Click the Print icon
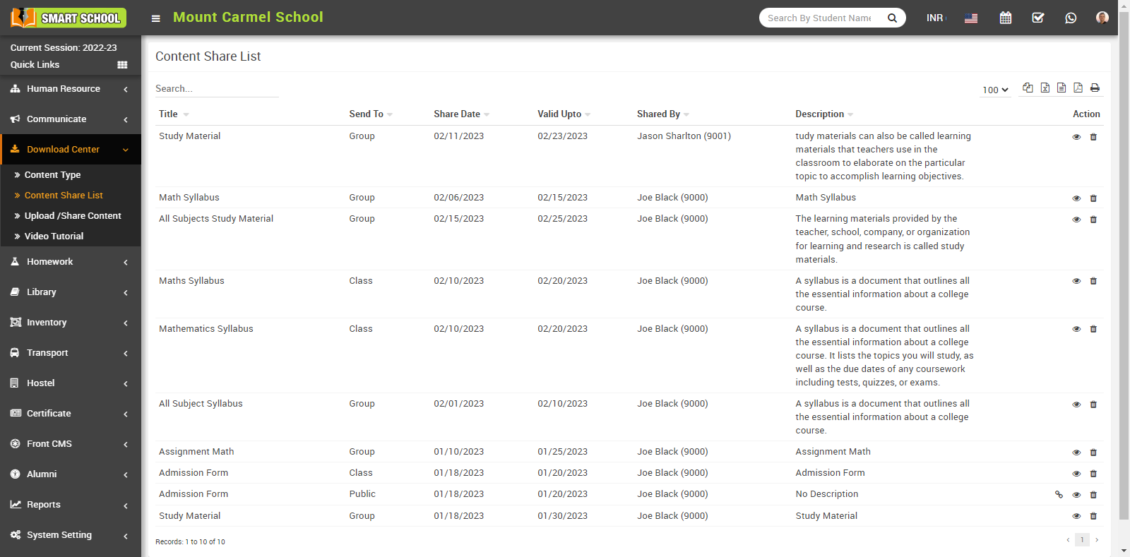The width and height of the screenshot is (1130, 557). coord(1095,88)
